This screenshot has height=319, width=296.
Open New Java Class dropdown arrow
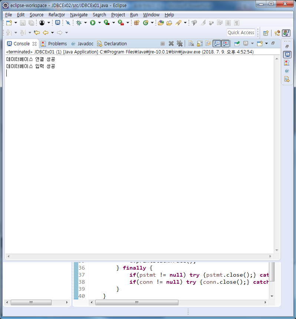coord(152,23)
